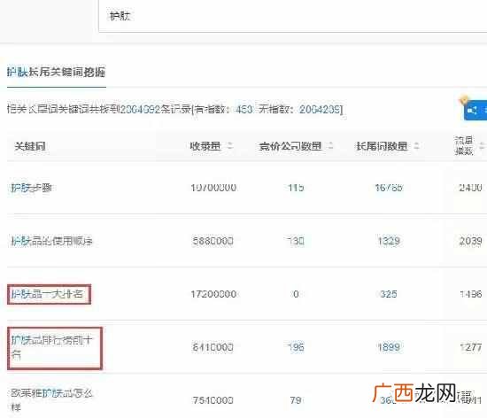Click the blue share button

tap(475, 110)
